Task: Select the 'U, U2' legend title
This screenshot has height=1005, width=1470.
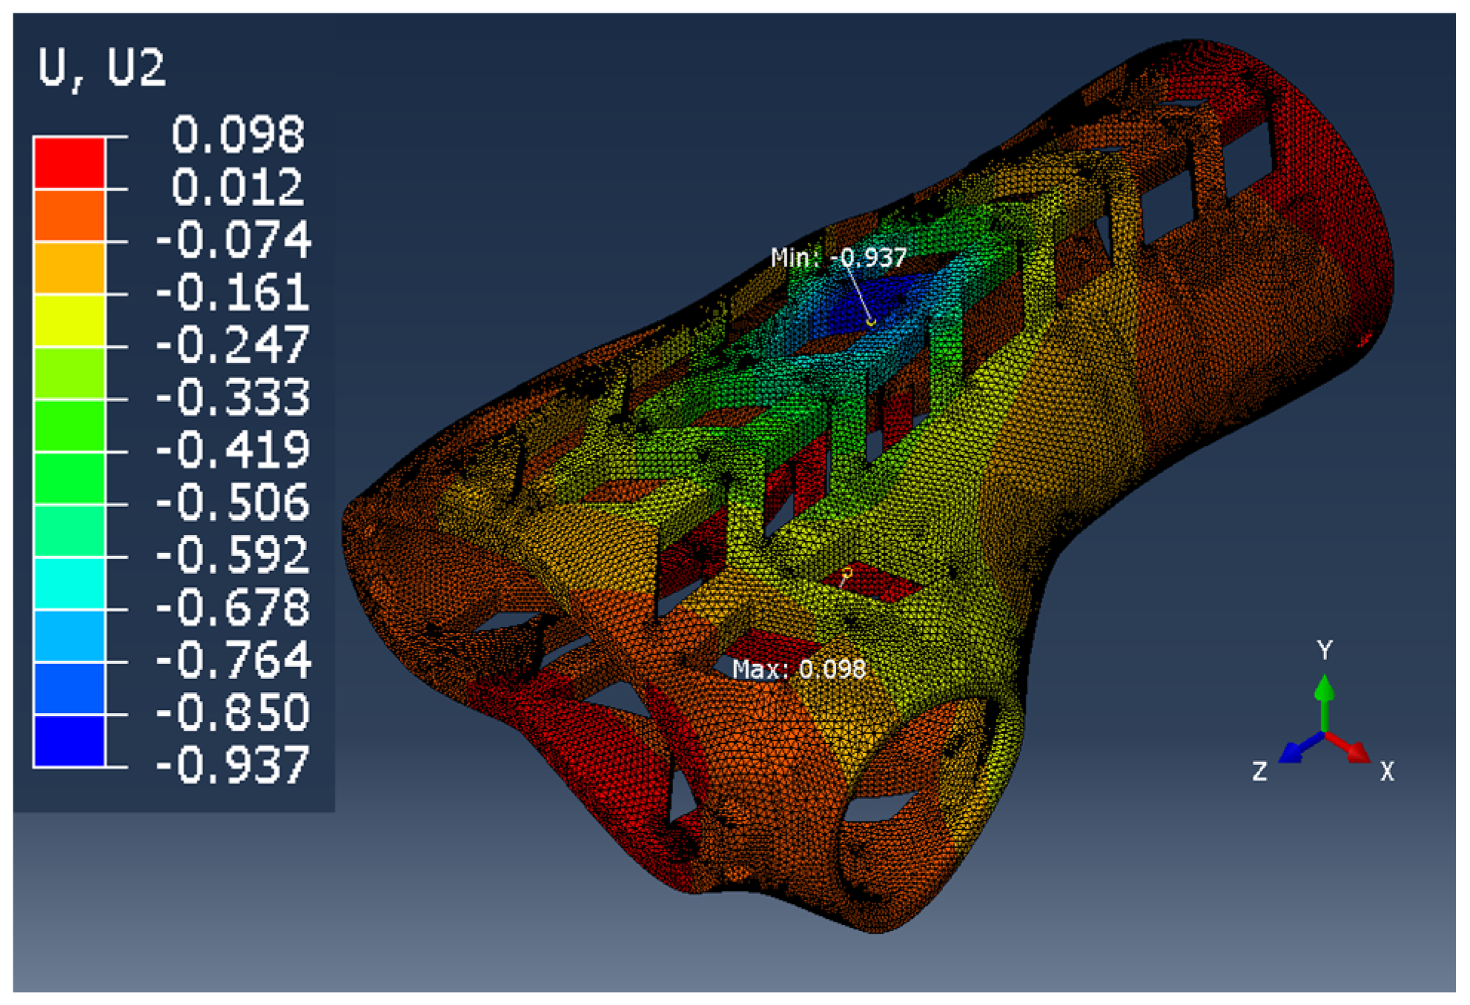Action: pos(102,68)
